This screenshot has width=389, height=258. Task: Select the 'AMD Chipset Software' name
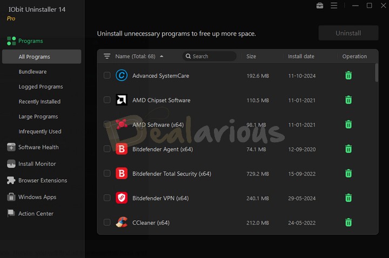[161, 100]
